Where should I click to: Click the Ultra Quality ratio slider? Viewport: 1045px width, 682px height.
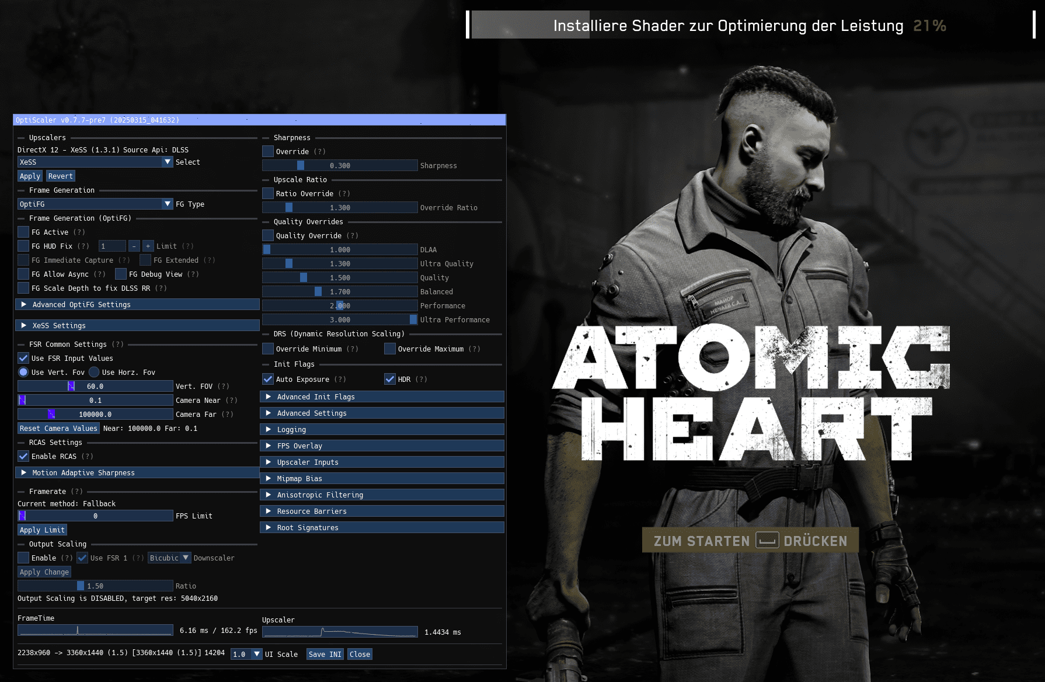[340, 264]
